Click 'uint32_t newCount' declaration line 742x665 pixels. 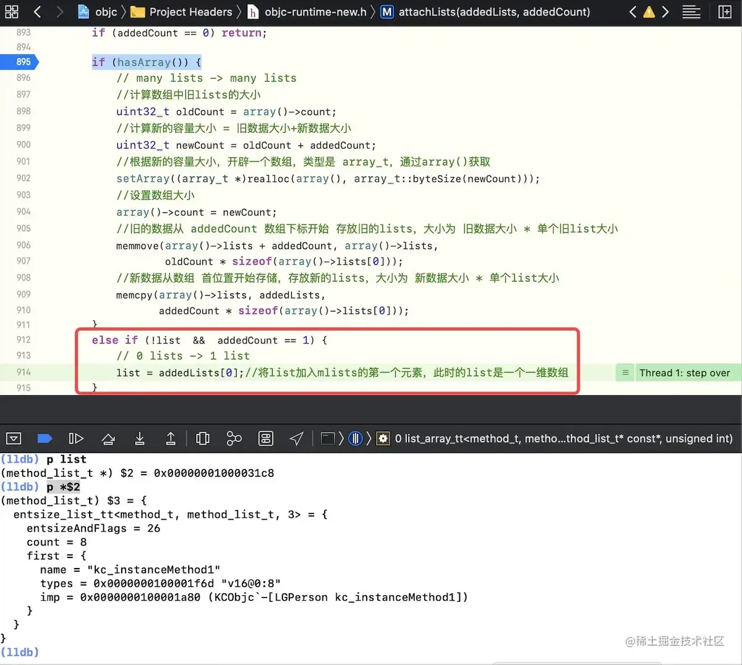click(x=246, y=145)
